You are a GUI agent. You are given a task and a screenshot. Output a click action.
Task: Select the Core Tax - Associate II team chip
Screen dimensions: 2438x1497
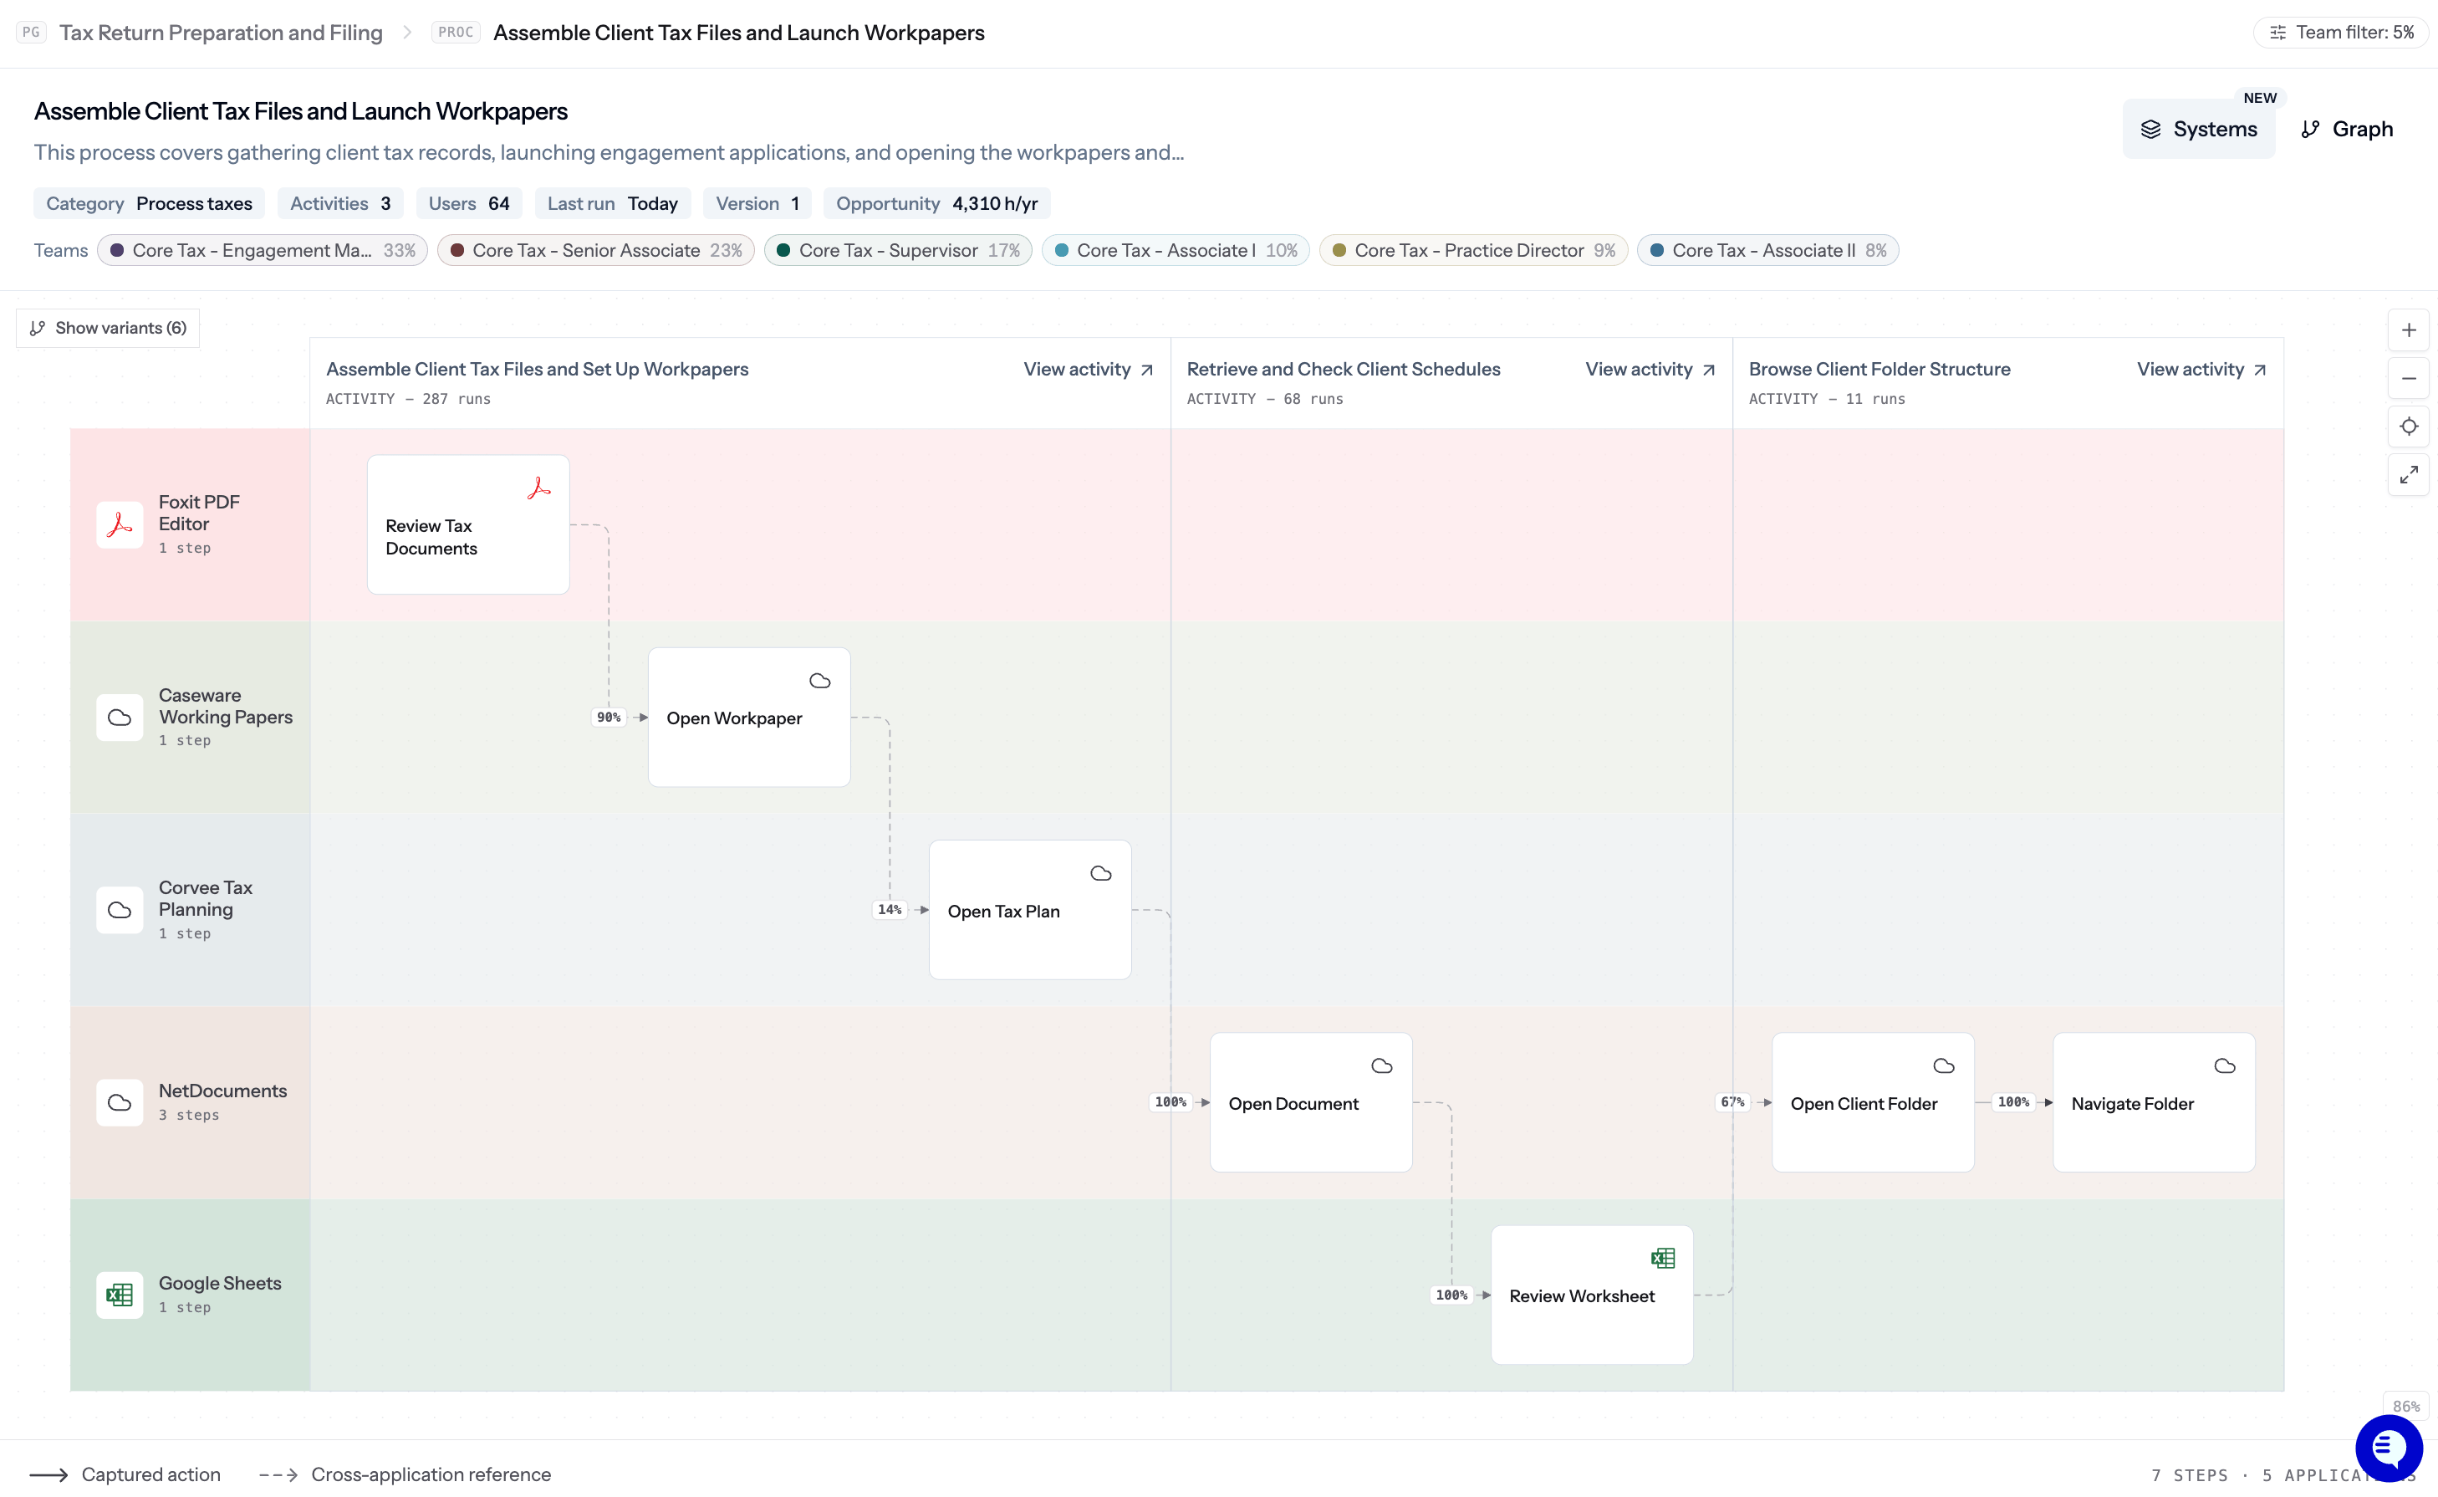coord(1767,251)
